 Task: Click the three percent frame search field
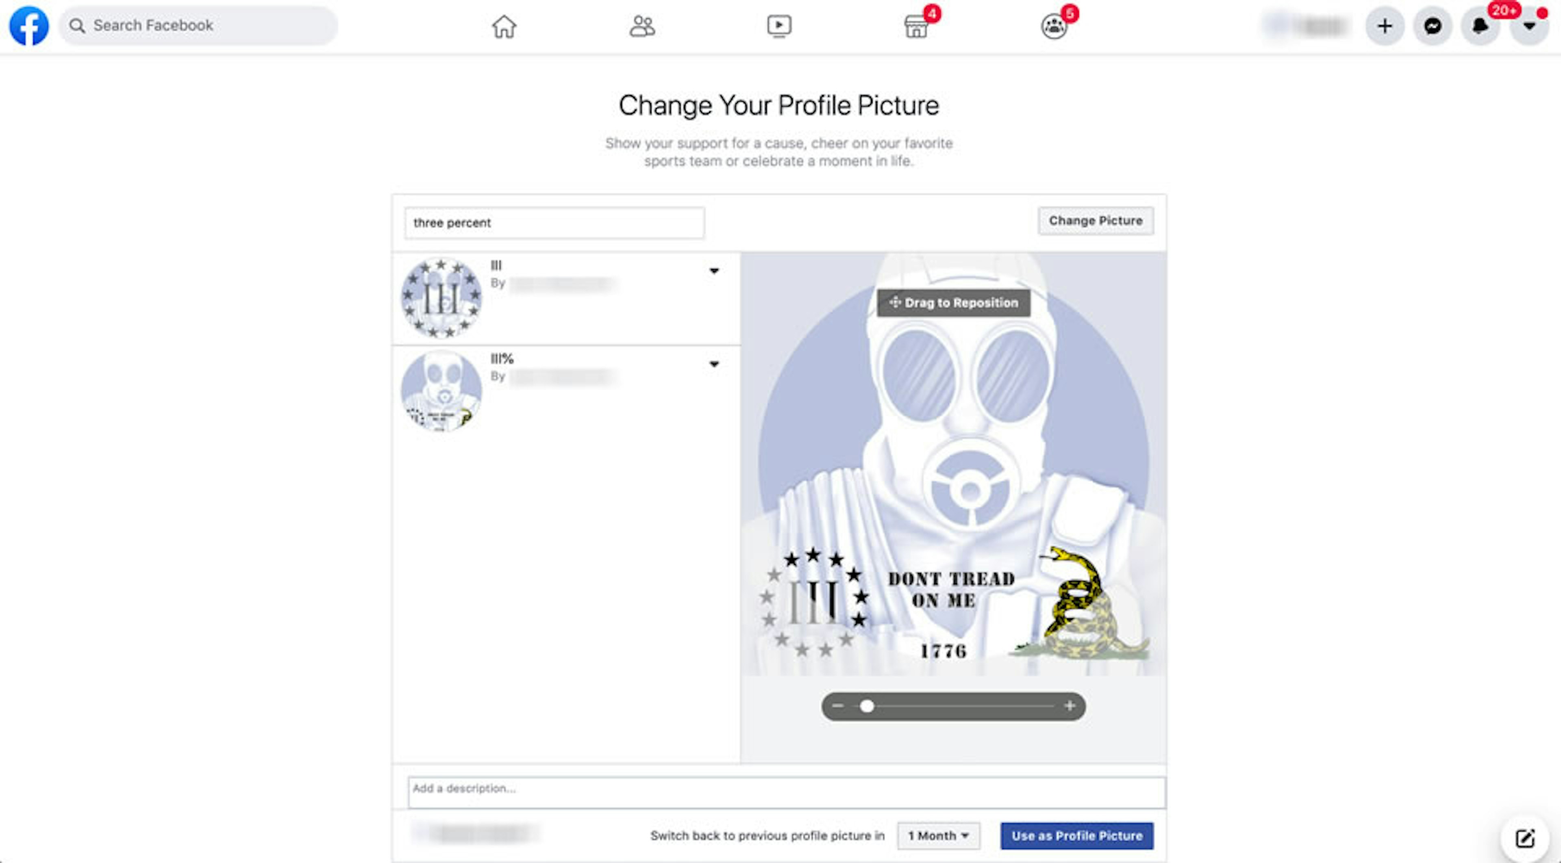pos(554,223)
